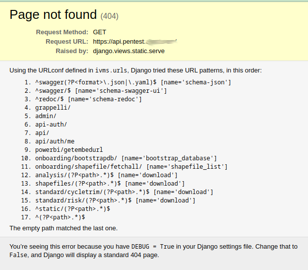Click the standard/risk/ URL pattern

115,200
